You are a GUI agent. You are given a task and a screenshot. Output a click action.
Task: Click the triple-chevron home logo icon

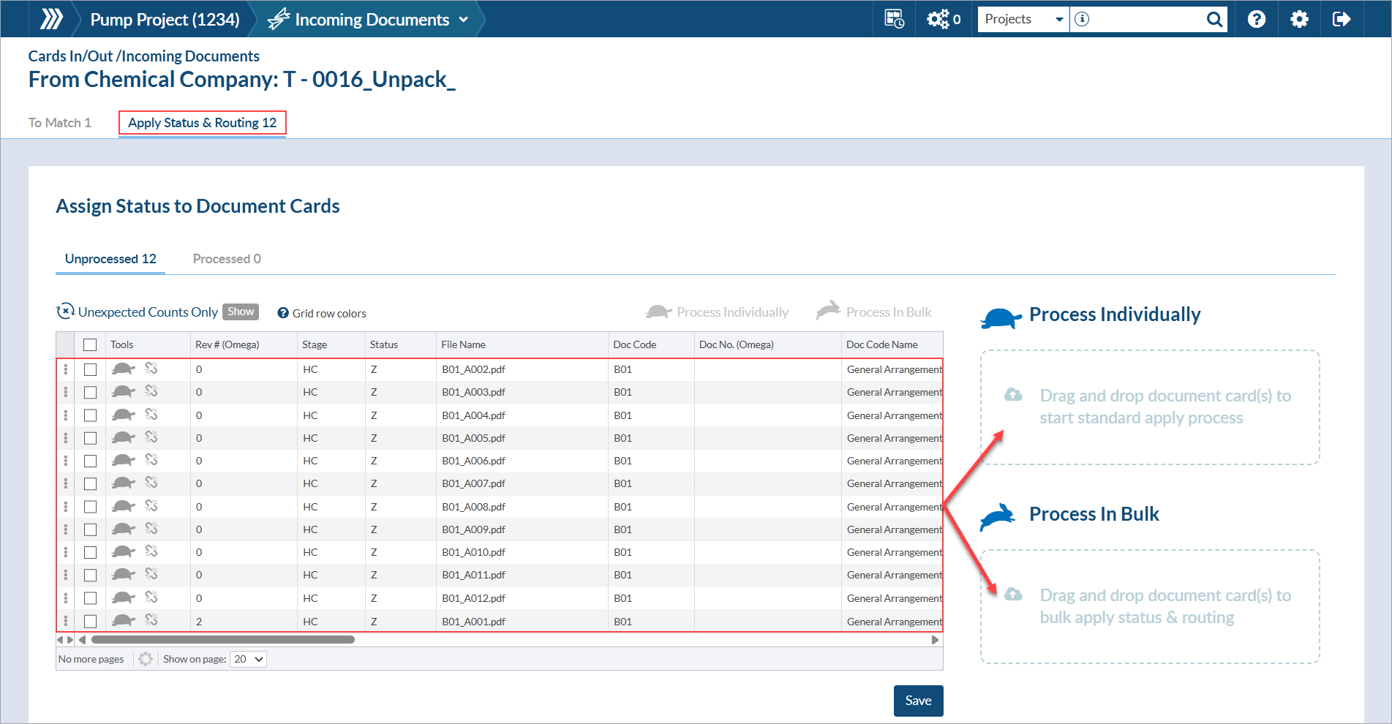(50, 19)
